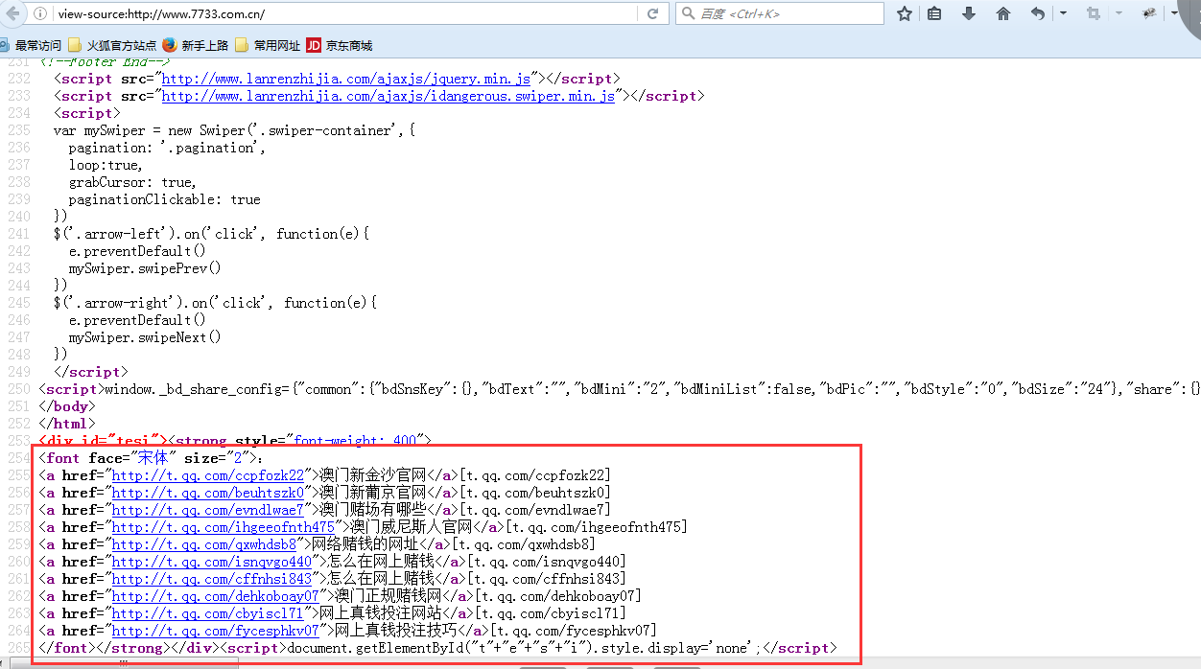Click the document.getElementById script text

pyautogui.click(x=523, y=648)
